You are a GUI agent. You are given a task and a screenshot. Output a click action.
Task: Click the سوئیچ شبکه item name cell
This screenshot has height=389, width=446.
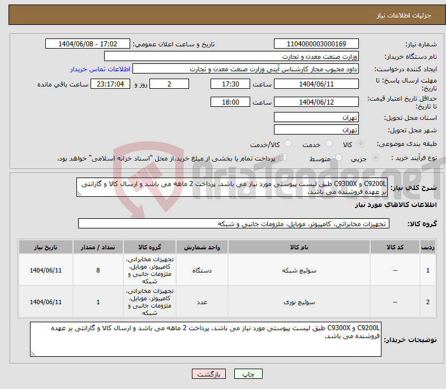pos(299,270)
